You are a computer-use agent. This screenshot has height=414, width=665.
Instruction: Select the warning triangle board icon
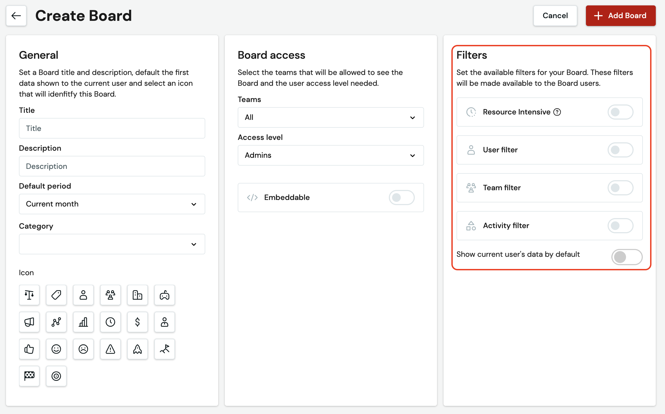(110, 349)
